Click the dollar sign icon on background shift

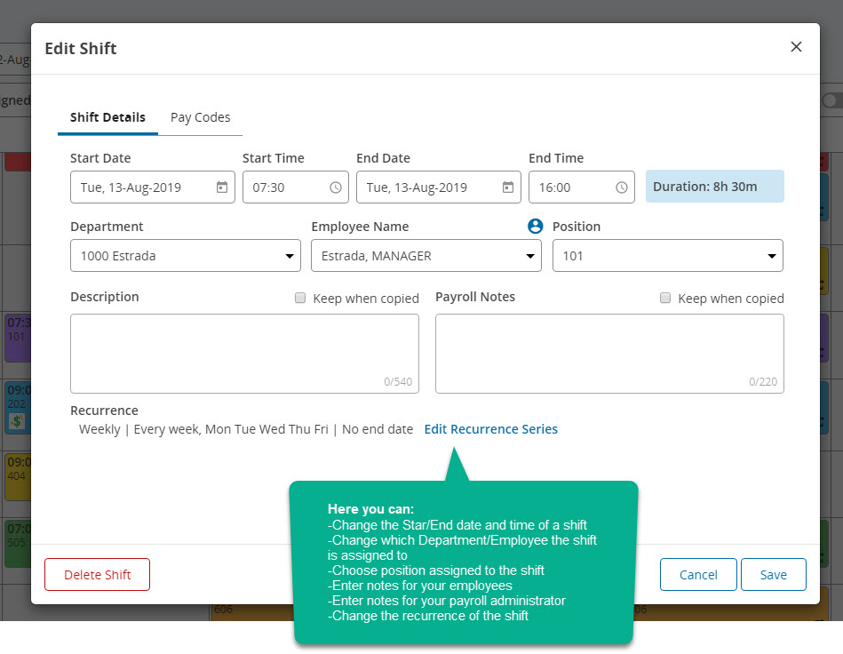coord(17,421)
